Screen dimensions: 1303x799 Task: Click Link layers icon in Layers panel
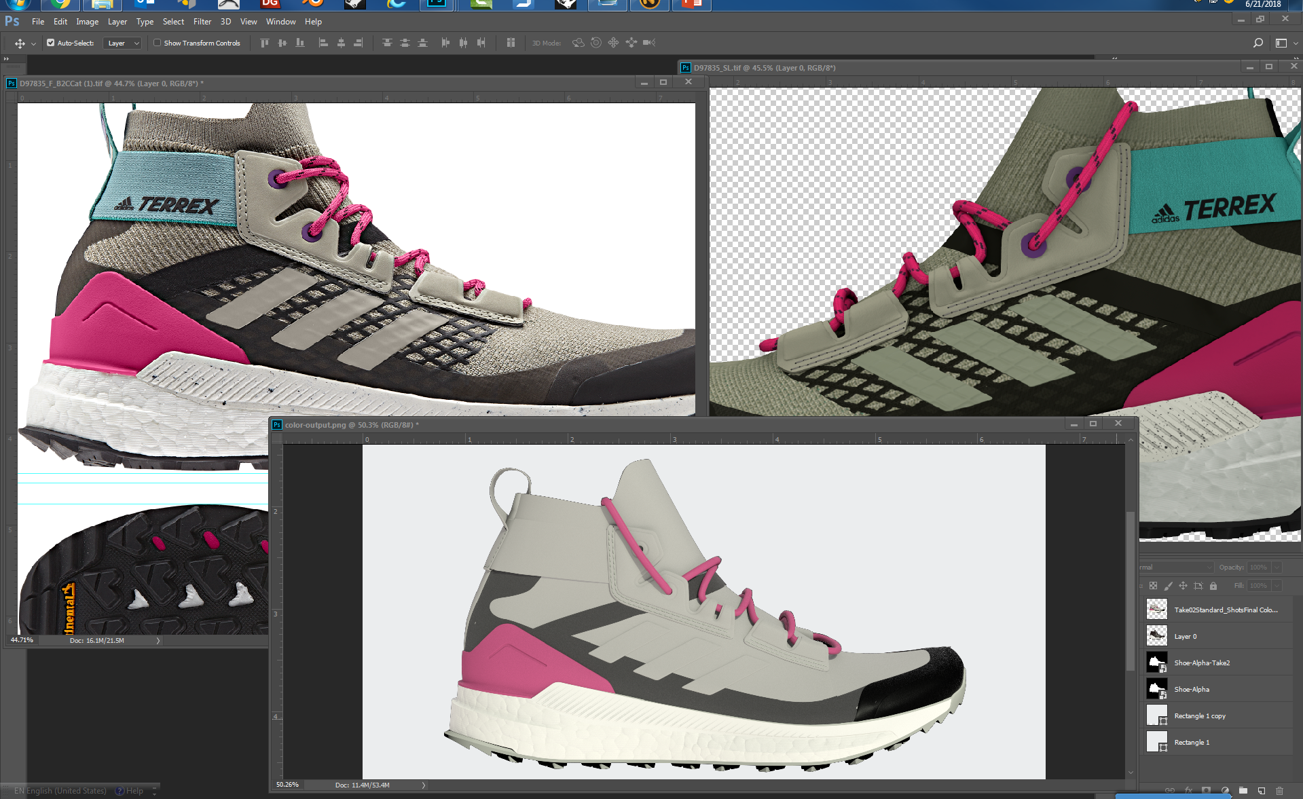pos(1170,791)
